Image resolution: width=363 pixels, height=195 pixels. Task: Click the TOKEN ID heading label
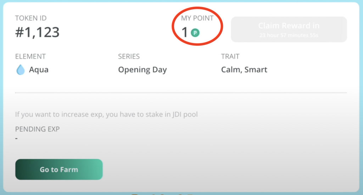click(x=31, y=18)
